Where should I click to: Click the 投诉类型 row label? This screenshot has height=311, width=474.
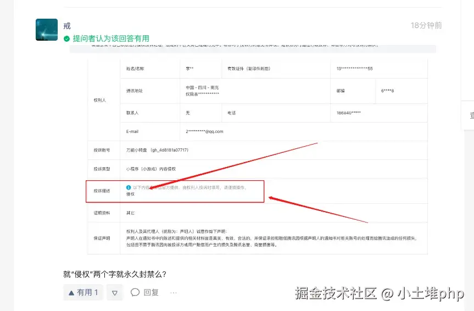pos(102,169)
